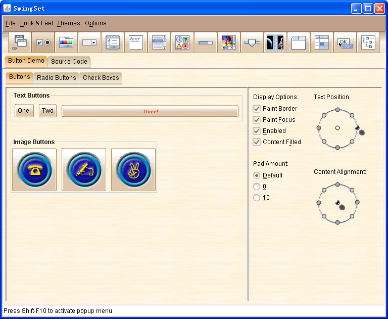
Task: Open the Table demo icon
Action: (x=322, y=42)
